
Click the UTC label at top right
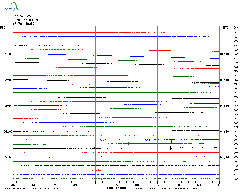pos(226,28)
